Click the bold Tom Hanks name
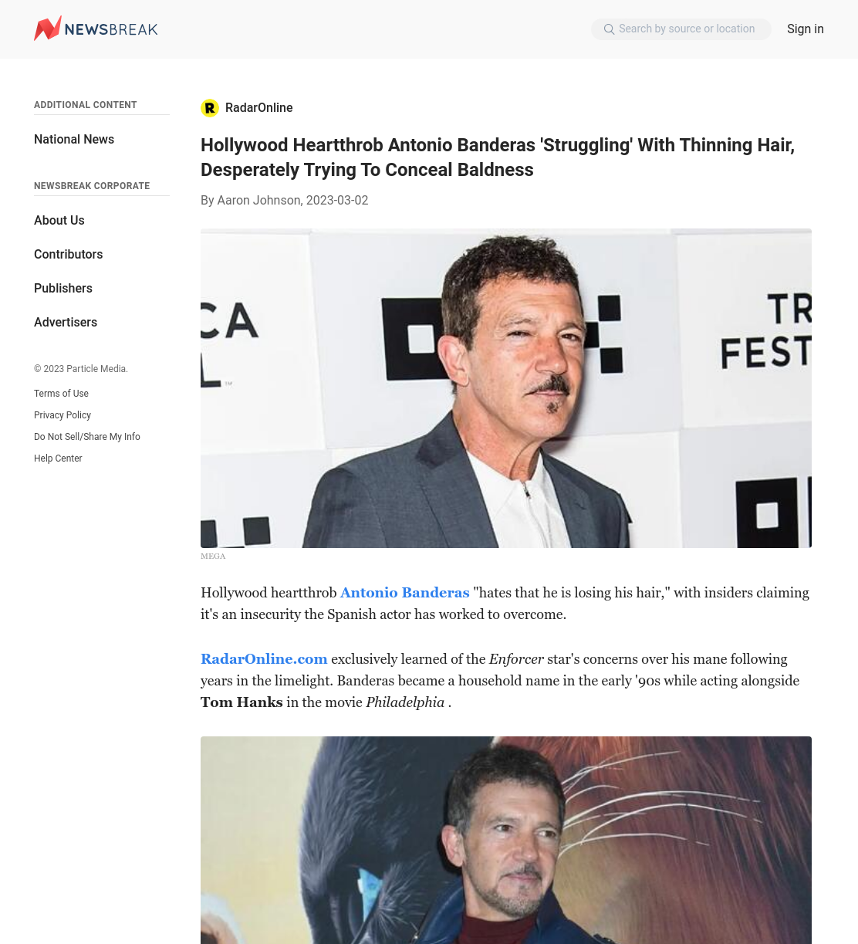Screen dimensions: 858x944 point(242,702)
